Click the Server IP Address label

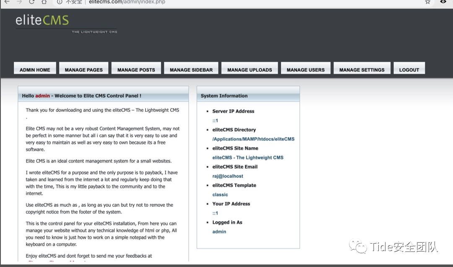coord(233,111)
